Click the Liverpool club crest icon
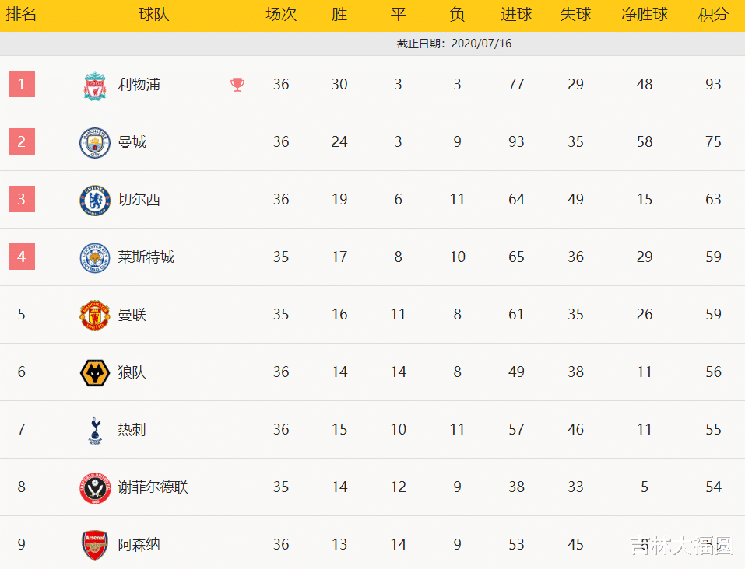This screenshot has width=745, height=569. tap(95, 85)
